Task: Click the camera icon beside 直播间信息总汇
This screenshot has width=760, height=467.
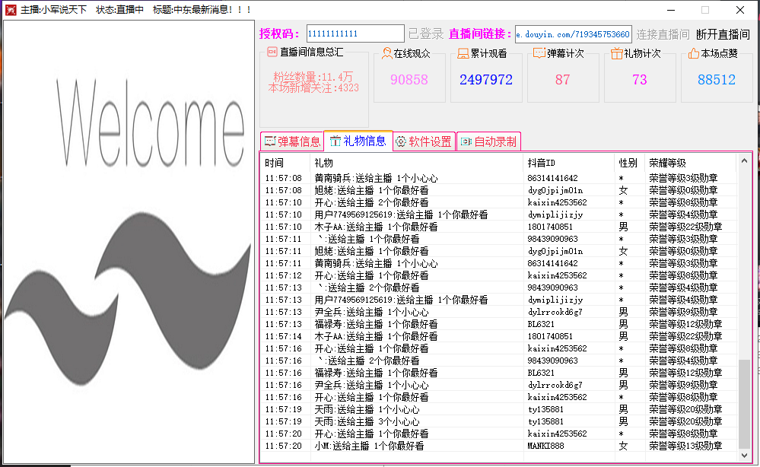Action: pyautogui.click(x=272, y=52)
